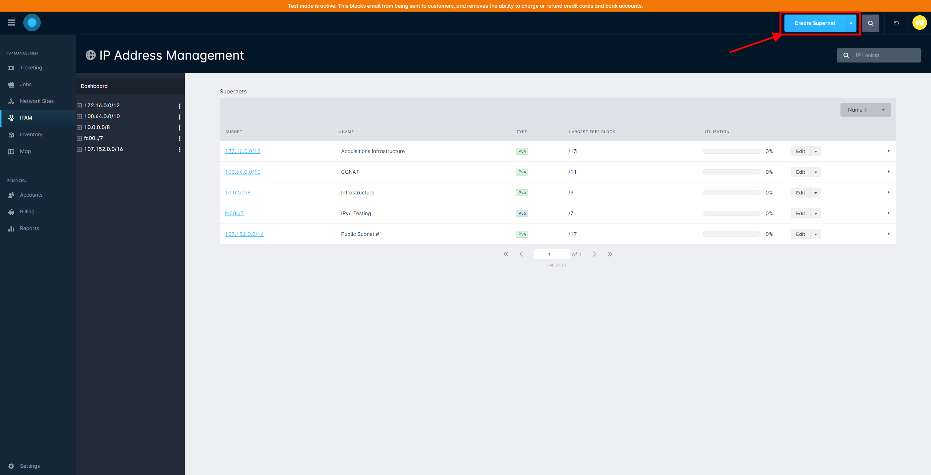
Task: Go to Network Sites
Action: (x=38, y=101)
